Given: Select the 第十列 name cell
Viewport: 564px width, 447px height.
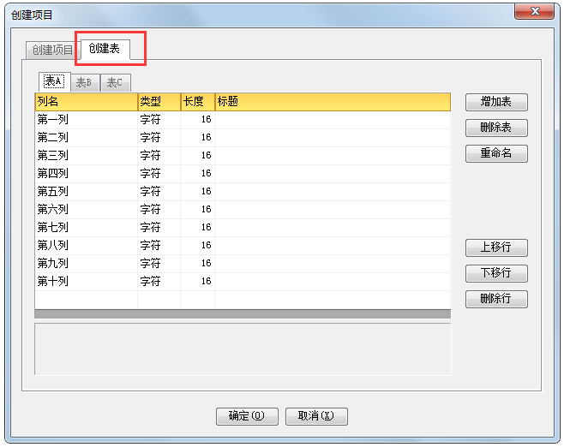Looking at the screenshot, I should pos(87,282).
